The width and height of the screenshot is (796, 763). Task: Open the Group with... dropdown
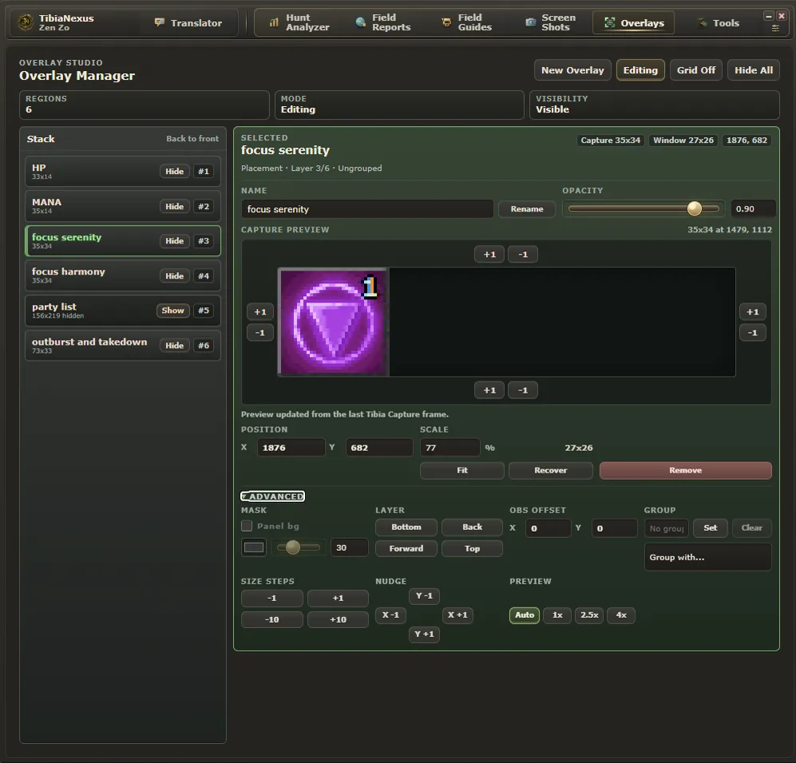[707, 557]
